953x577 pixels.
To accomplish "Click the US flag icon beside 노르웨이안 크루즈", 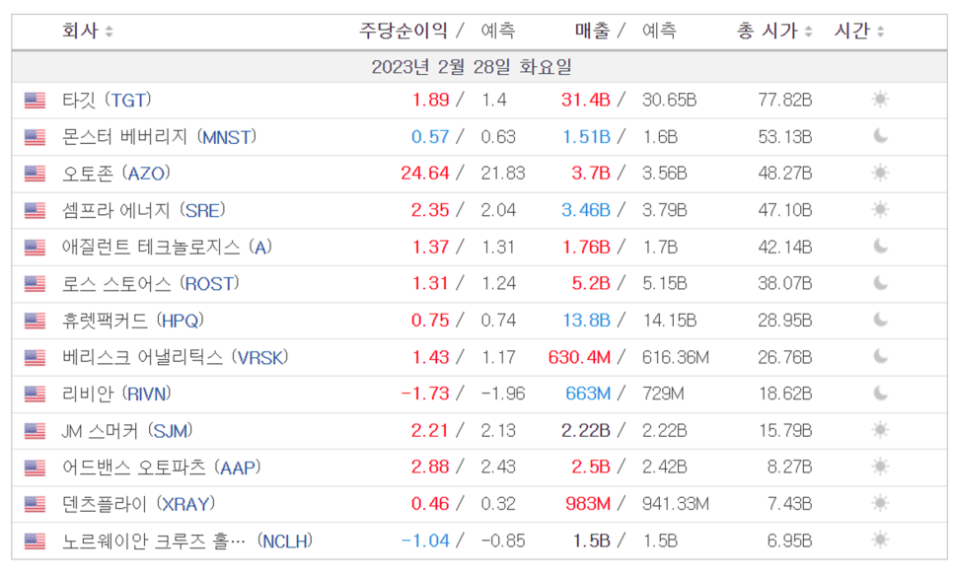I will pyautogui.click(x=36, y=541).
